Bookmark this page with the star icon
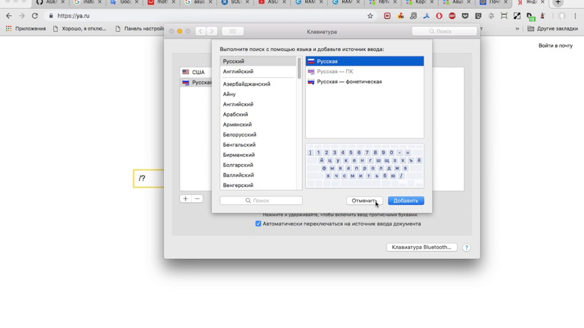 tap(370, 16)
